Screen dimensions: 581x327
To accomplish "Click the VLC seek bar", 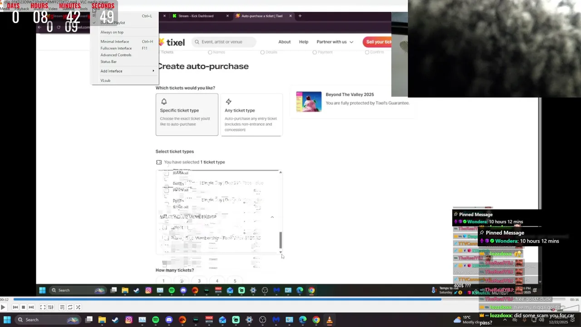I will [289, 299].
